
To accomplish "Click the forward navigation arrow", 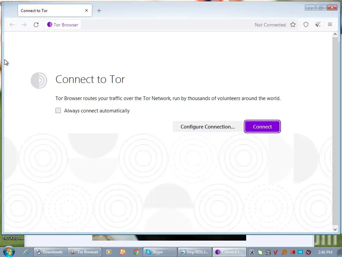I will [24, 25].
